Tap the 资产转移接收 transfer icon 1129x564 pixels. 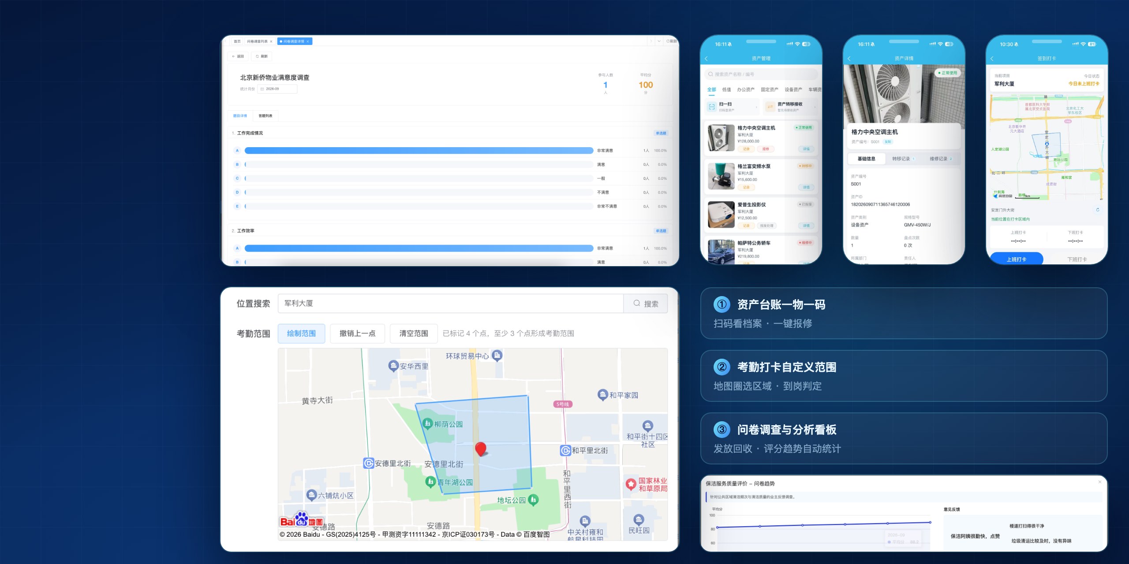coord(770,107)
